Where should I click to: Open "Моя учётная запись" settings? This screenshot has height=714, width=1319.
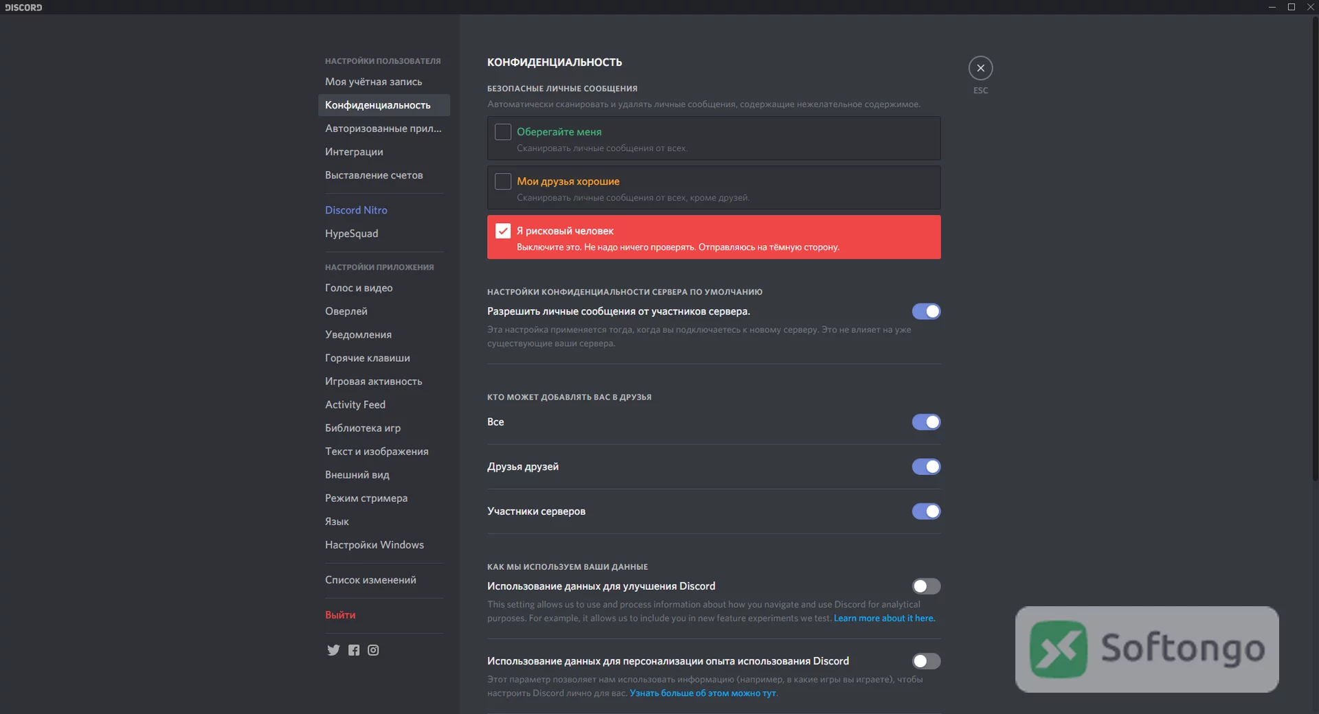[x=384, y=82]
